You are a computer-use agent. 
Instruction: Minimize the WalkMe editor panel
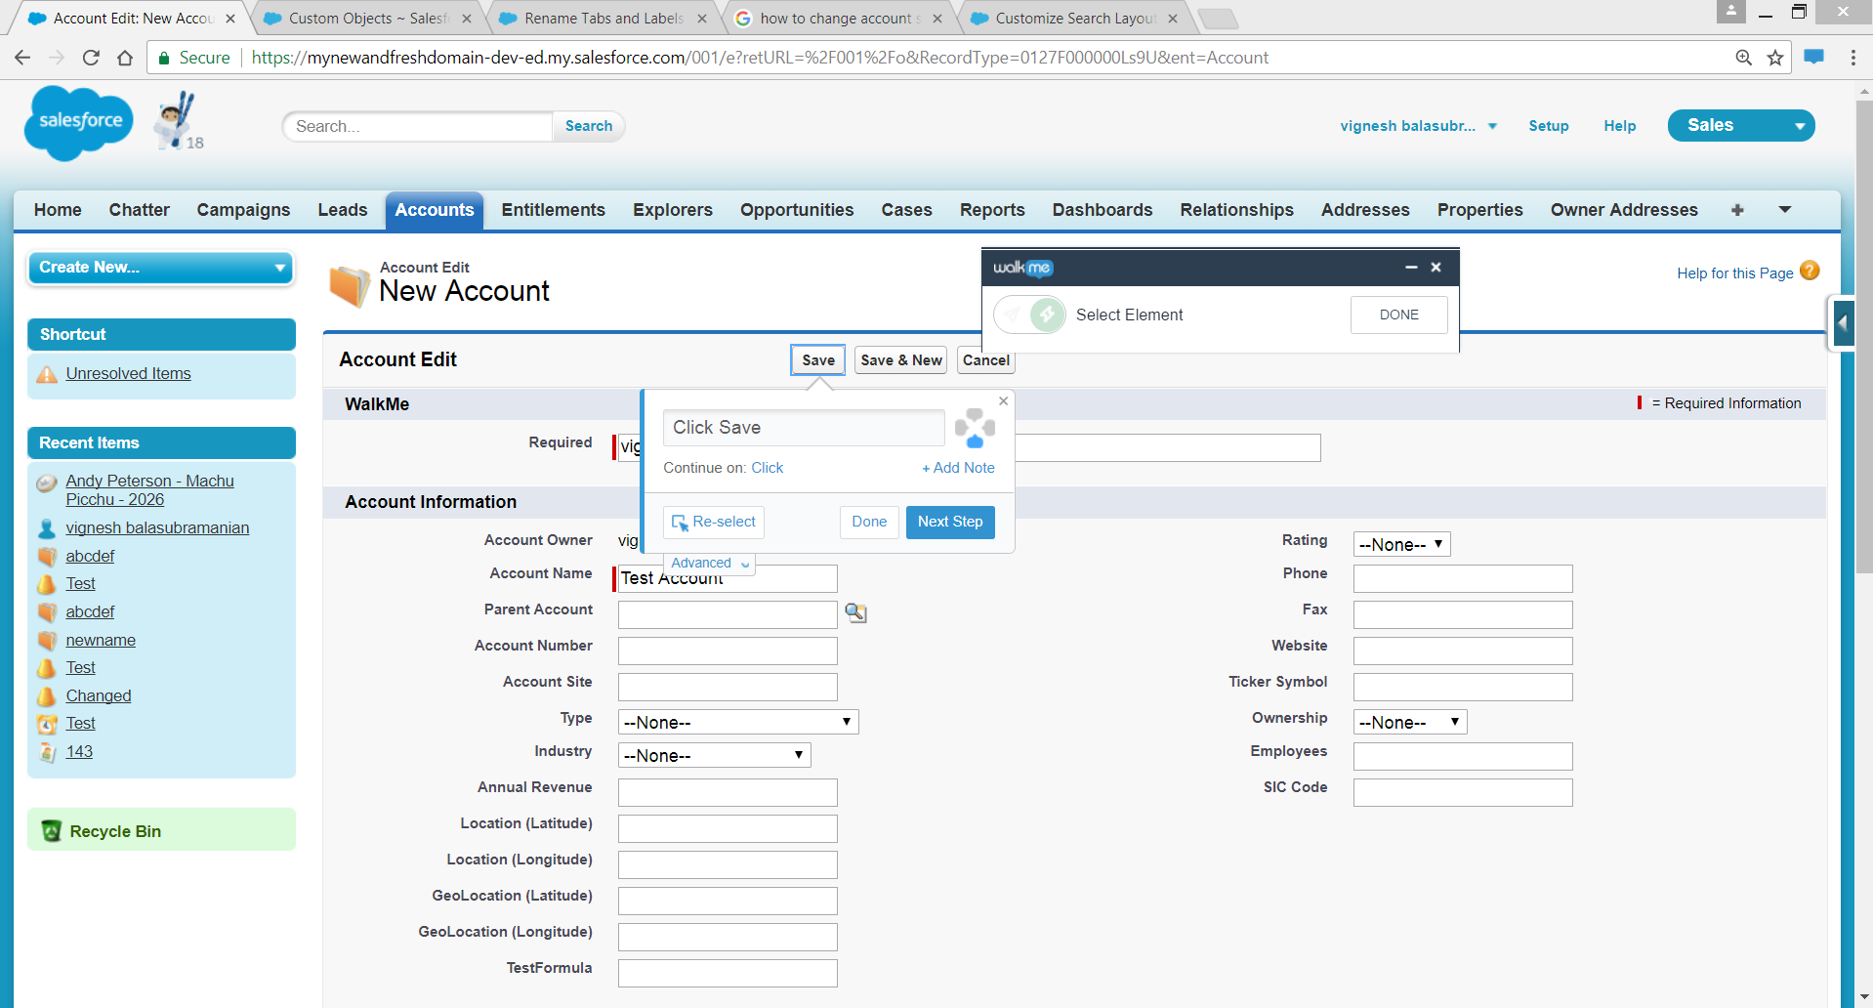pos(1410,267)
